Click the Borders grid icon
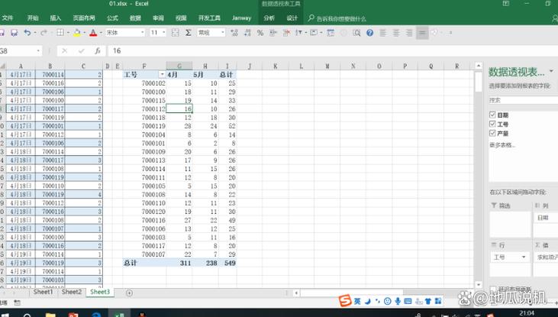The image size is (558, 317). (x=60, y=33)
